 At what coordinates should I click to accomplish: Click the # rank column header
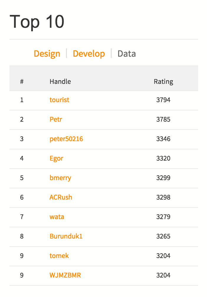22,81
